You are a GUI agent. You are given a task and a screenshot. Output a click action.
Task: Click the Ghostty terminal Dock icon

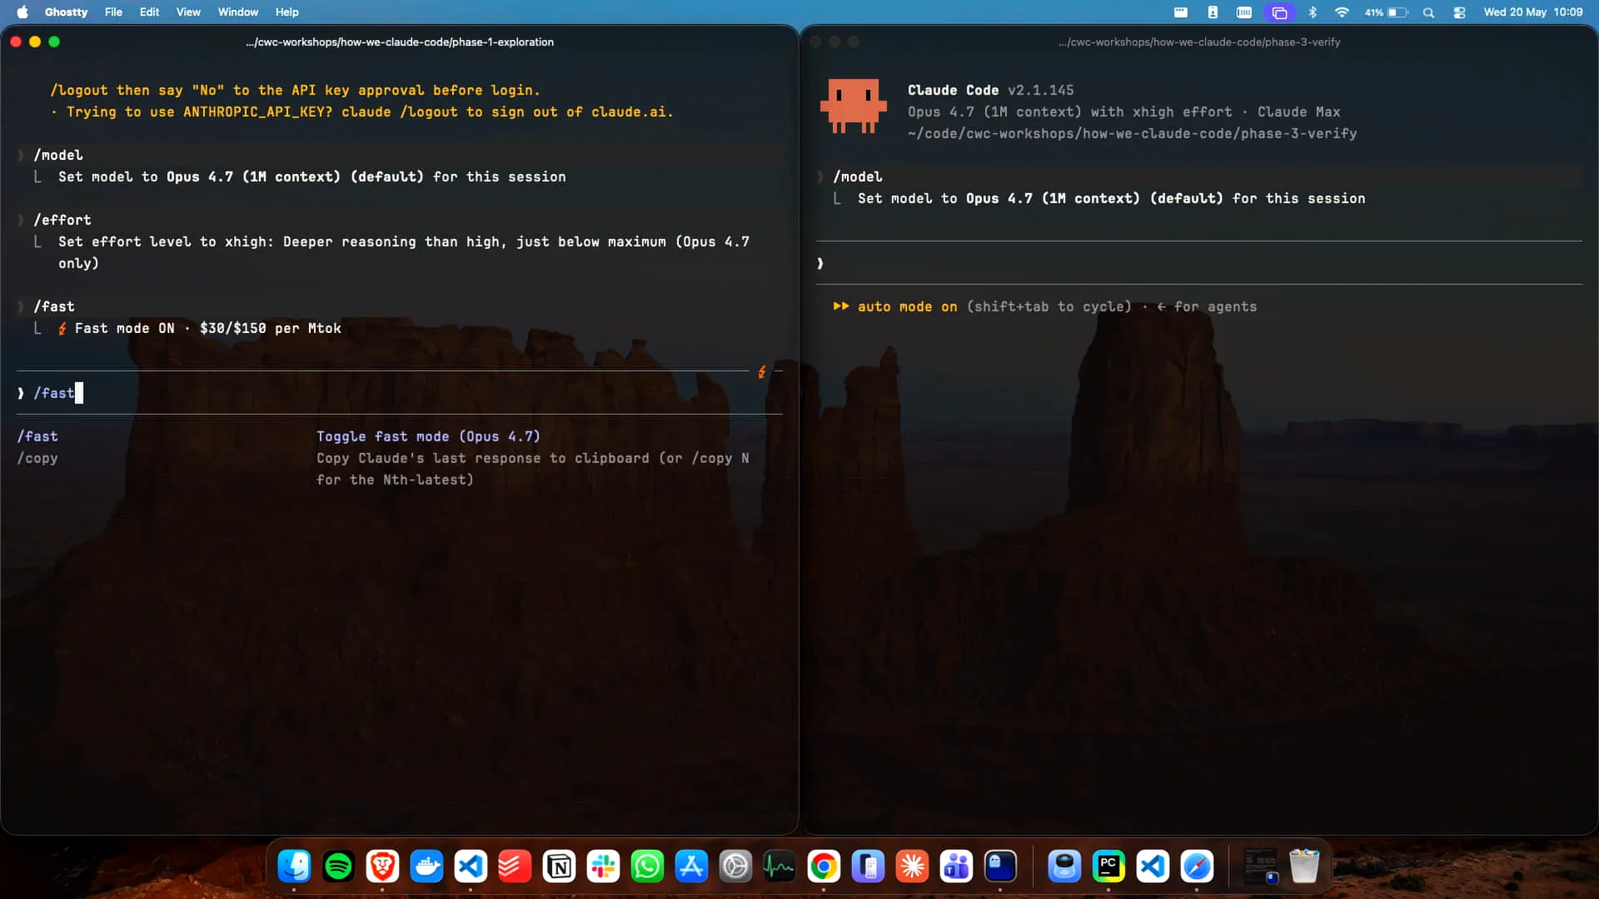(x=1000, y=867)
